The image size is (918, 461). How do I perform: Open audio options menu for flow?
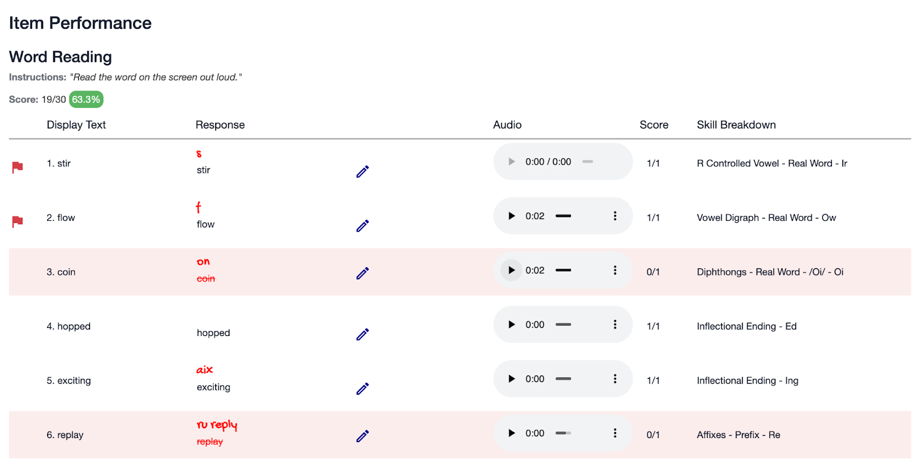click(615, 216)
